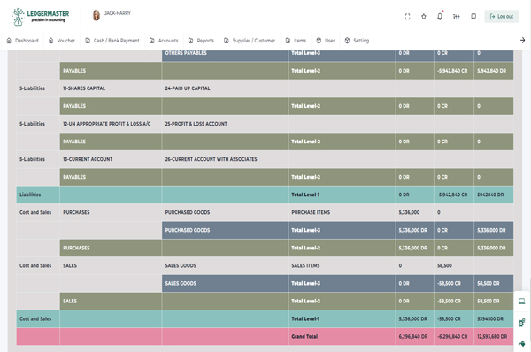Click the LedgerMaster logo
This screenshot has width=531, height=352.
pyautogui.click(x=41, y=16)
